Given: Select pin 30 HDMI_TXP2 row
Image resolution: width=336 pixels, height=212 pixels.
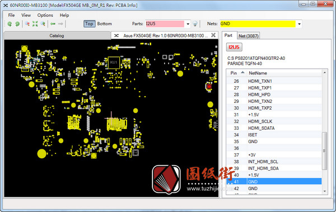Looking at the screenshot, I should [274, 108].
